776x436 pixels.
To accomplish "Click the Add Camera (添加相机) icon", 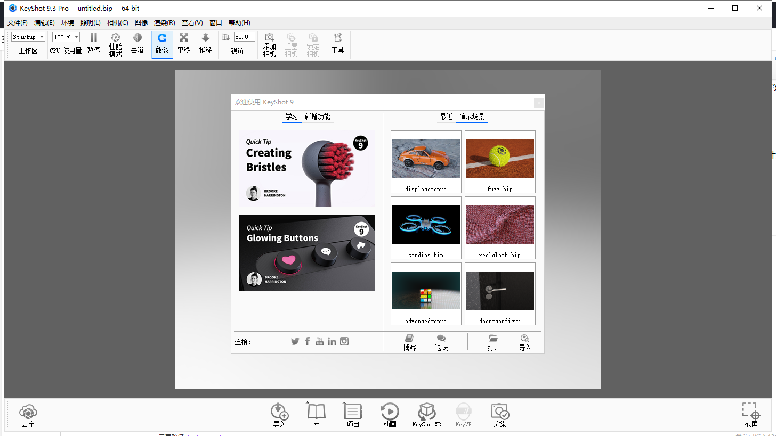I will (270, 44).
